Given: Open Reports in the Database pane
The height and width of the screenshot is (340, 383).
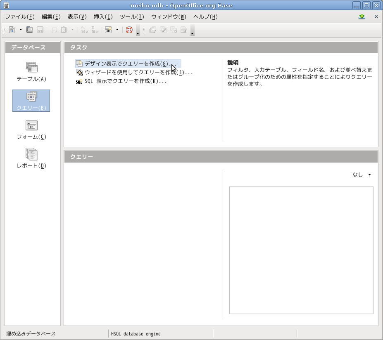Looking at the screenshot, I should [31, 158].
